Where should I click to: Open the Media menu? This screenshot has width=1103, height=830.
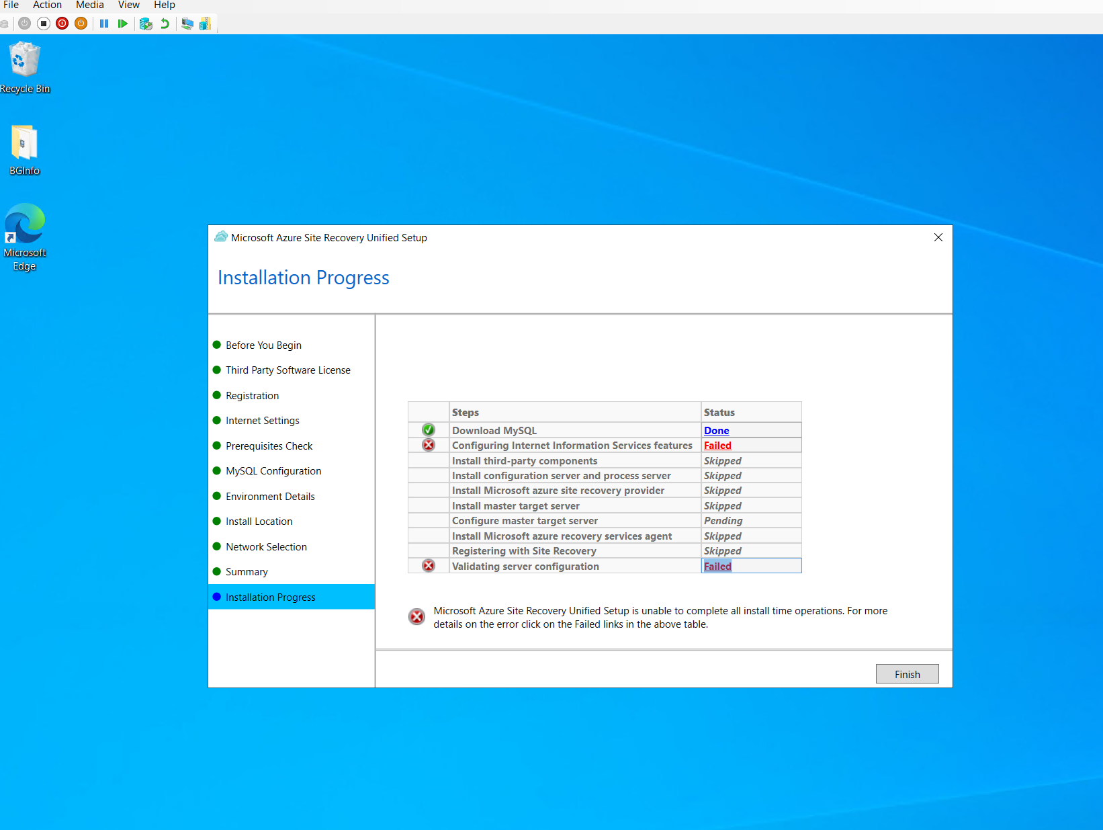coord(89,5)
